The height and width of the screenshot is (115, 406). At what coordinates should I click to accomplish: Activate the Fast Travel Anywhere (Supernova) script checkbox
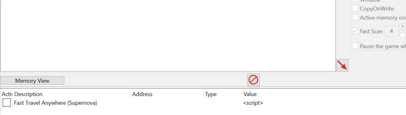click(7, 103)
